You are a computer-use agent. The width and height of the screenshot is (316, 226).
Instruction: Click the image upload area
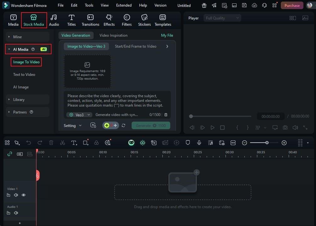(87, 71)
